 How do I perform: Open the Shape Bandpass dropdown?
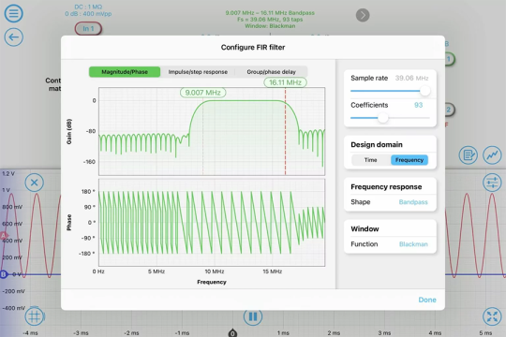(413, 202)
